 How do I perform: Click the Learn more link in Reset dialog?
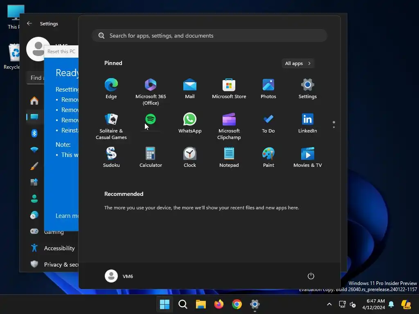pyautogui.click(x=67, y=216)
